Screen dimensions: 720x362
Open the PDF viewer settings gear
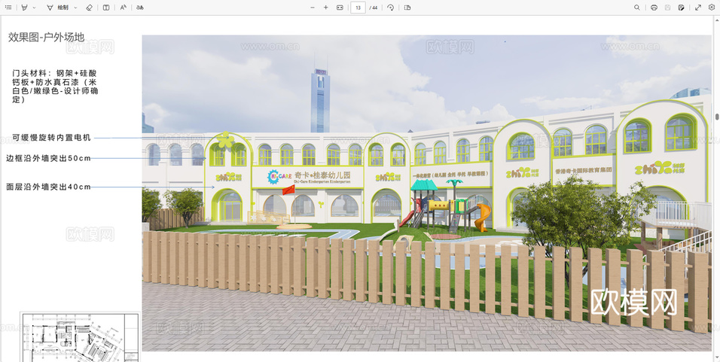(x=712, y=8)
